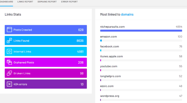Image resolution: width=187 pixels, height=103 pixels.
Task: Click the 55 count for youtube.com
Action: pos(180,66)
